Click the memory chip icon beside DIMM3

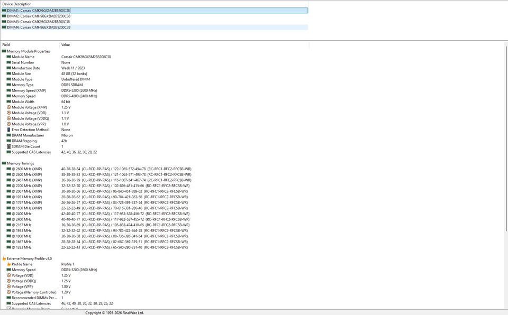(4, 22)
